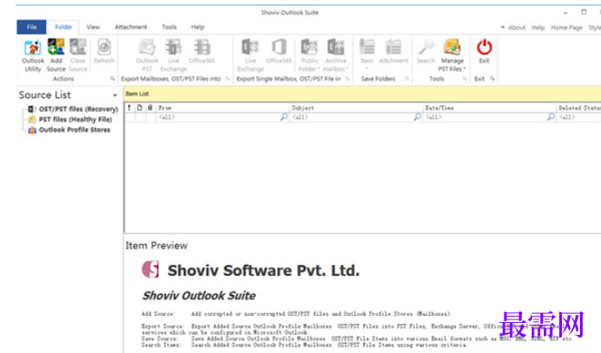
Task: Switch to the View ribbon tab
Action: click(93, 27)
